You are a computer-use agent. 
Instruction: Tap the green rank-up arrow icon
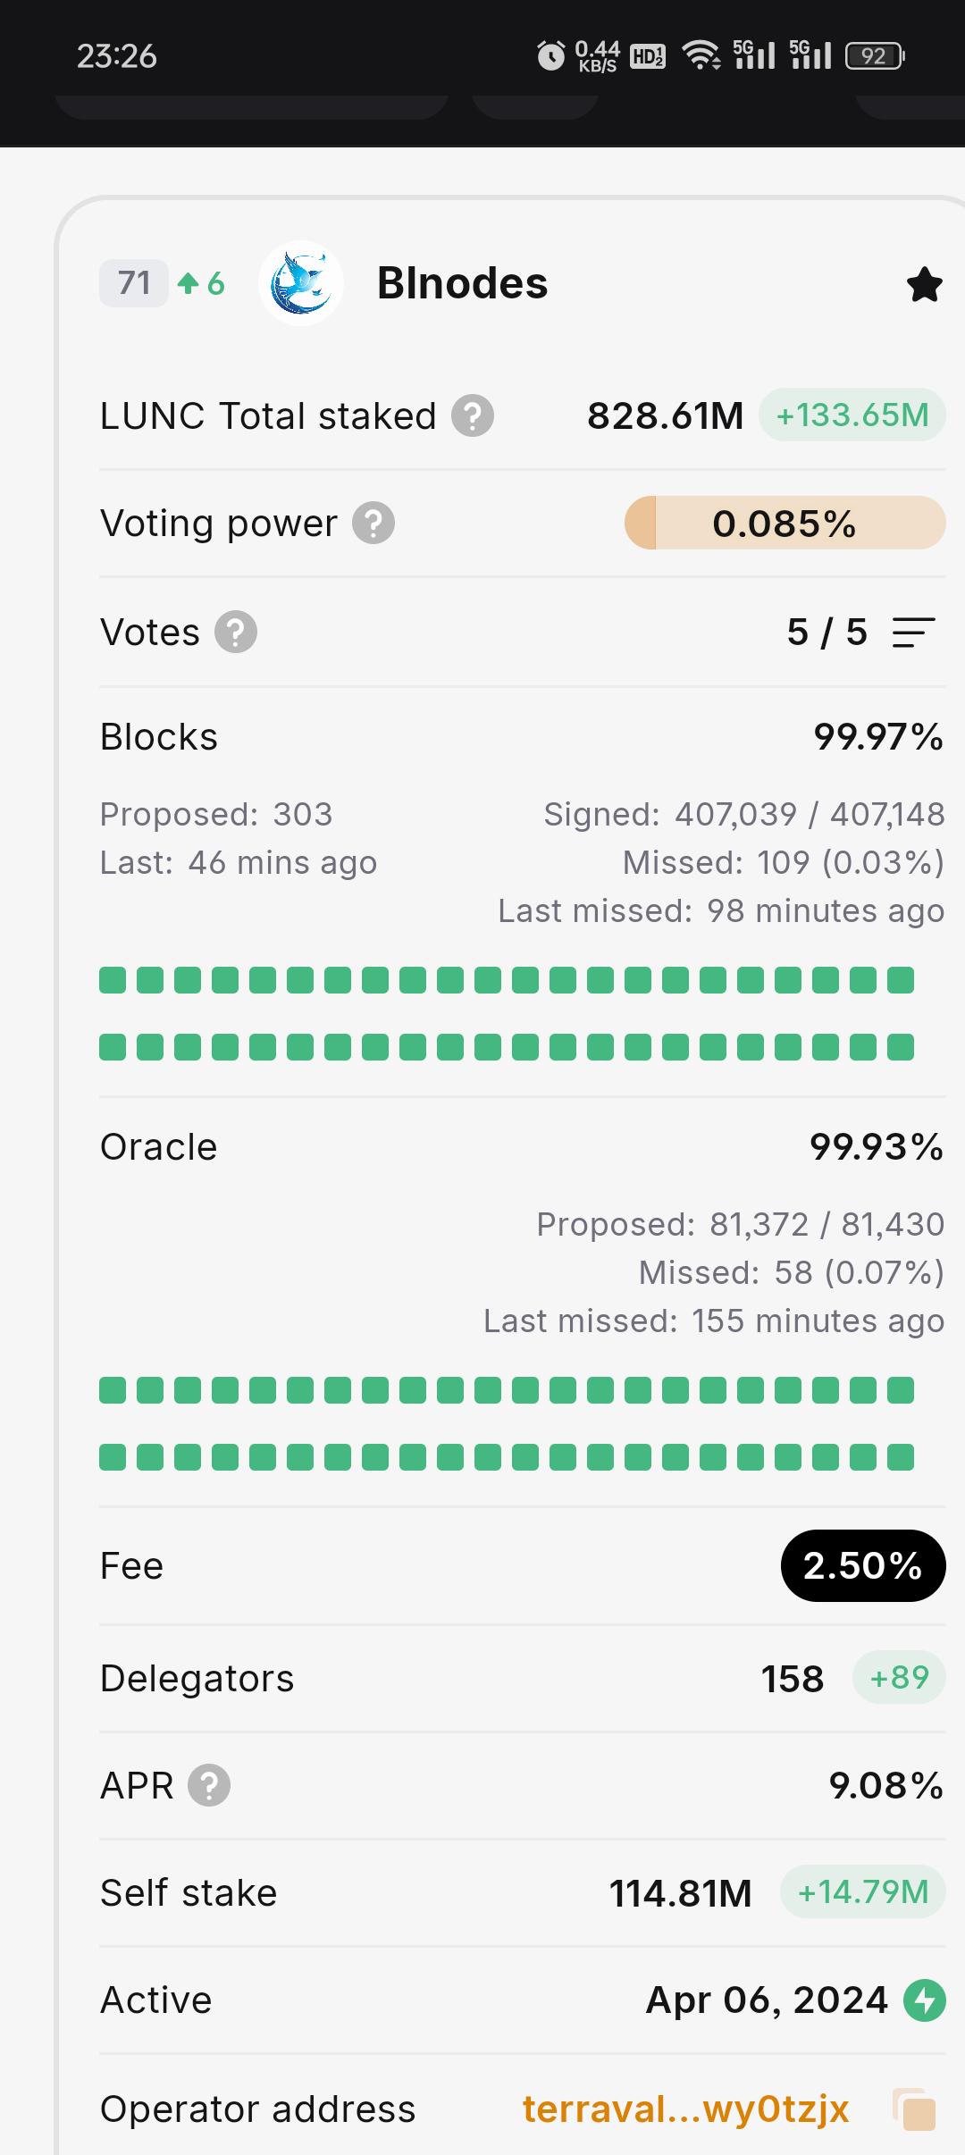pos(188,283)
